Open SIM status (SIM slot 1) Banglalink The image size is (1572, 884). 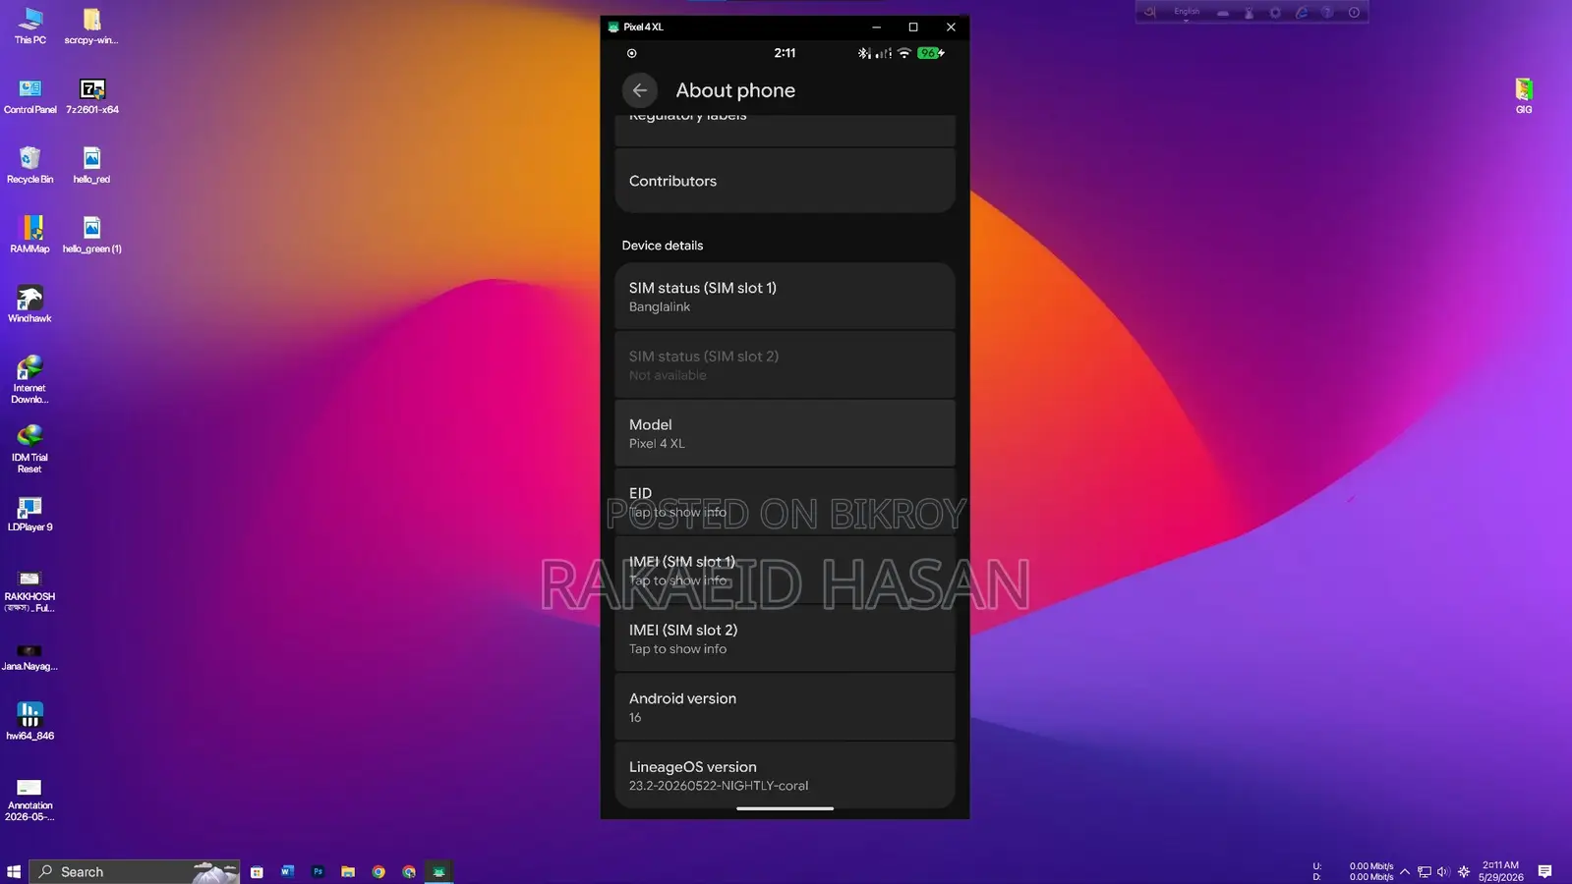(x=785, y=297)
